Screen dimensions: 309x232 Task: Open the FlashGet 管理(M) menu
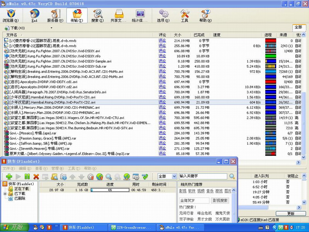pyautogui.click(x=58, y=168)
